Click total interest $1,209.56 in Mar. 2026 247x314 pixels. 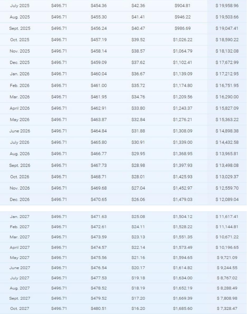click(183, 97)
